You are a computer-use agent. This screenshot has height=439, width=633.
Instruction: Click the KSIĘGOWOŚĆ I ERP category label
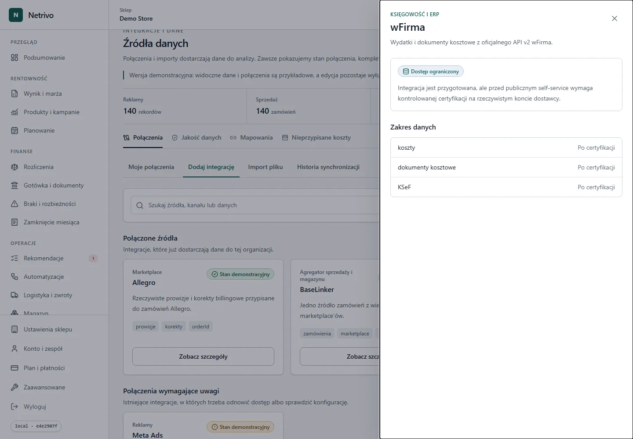point(415,14)
